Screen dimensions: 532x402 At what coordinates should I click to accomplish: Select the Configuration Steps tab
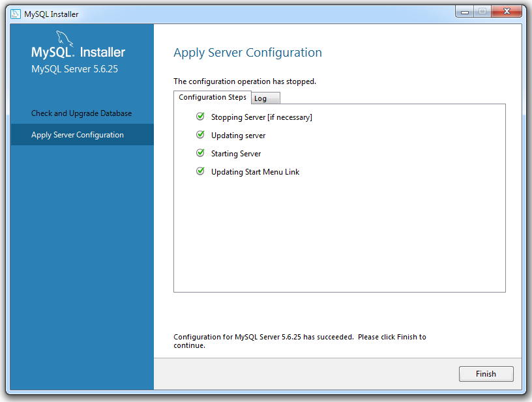click(x=213, y=97)
